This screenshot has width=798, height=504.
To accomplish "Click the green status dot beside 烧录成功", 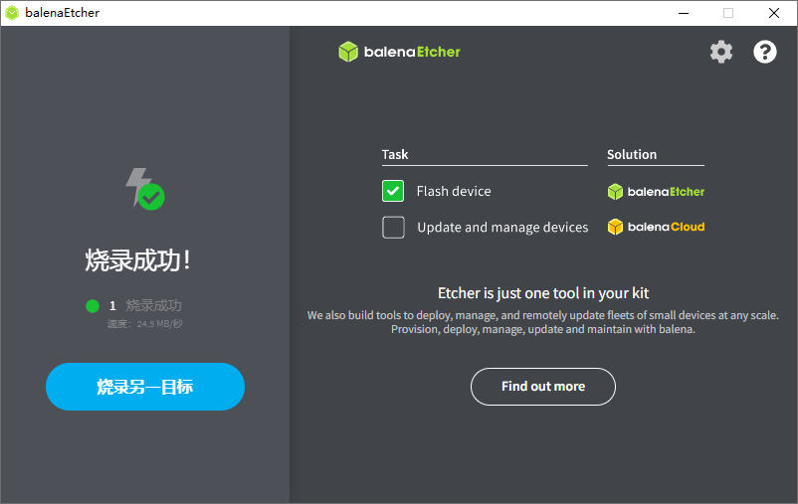I will [x=93, y=305].
